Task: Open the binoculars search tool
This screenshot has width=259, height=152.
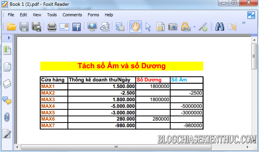Action: pos(219,27)
